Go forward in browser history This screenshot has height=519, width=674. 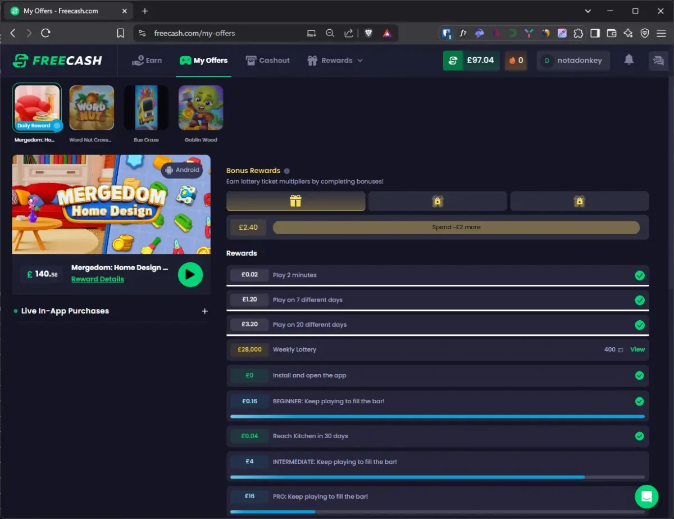(29, 33)
